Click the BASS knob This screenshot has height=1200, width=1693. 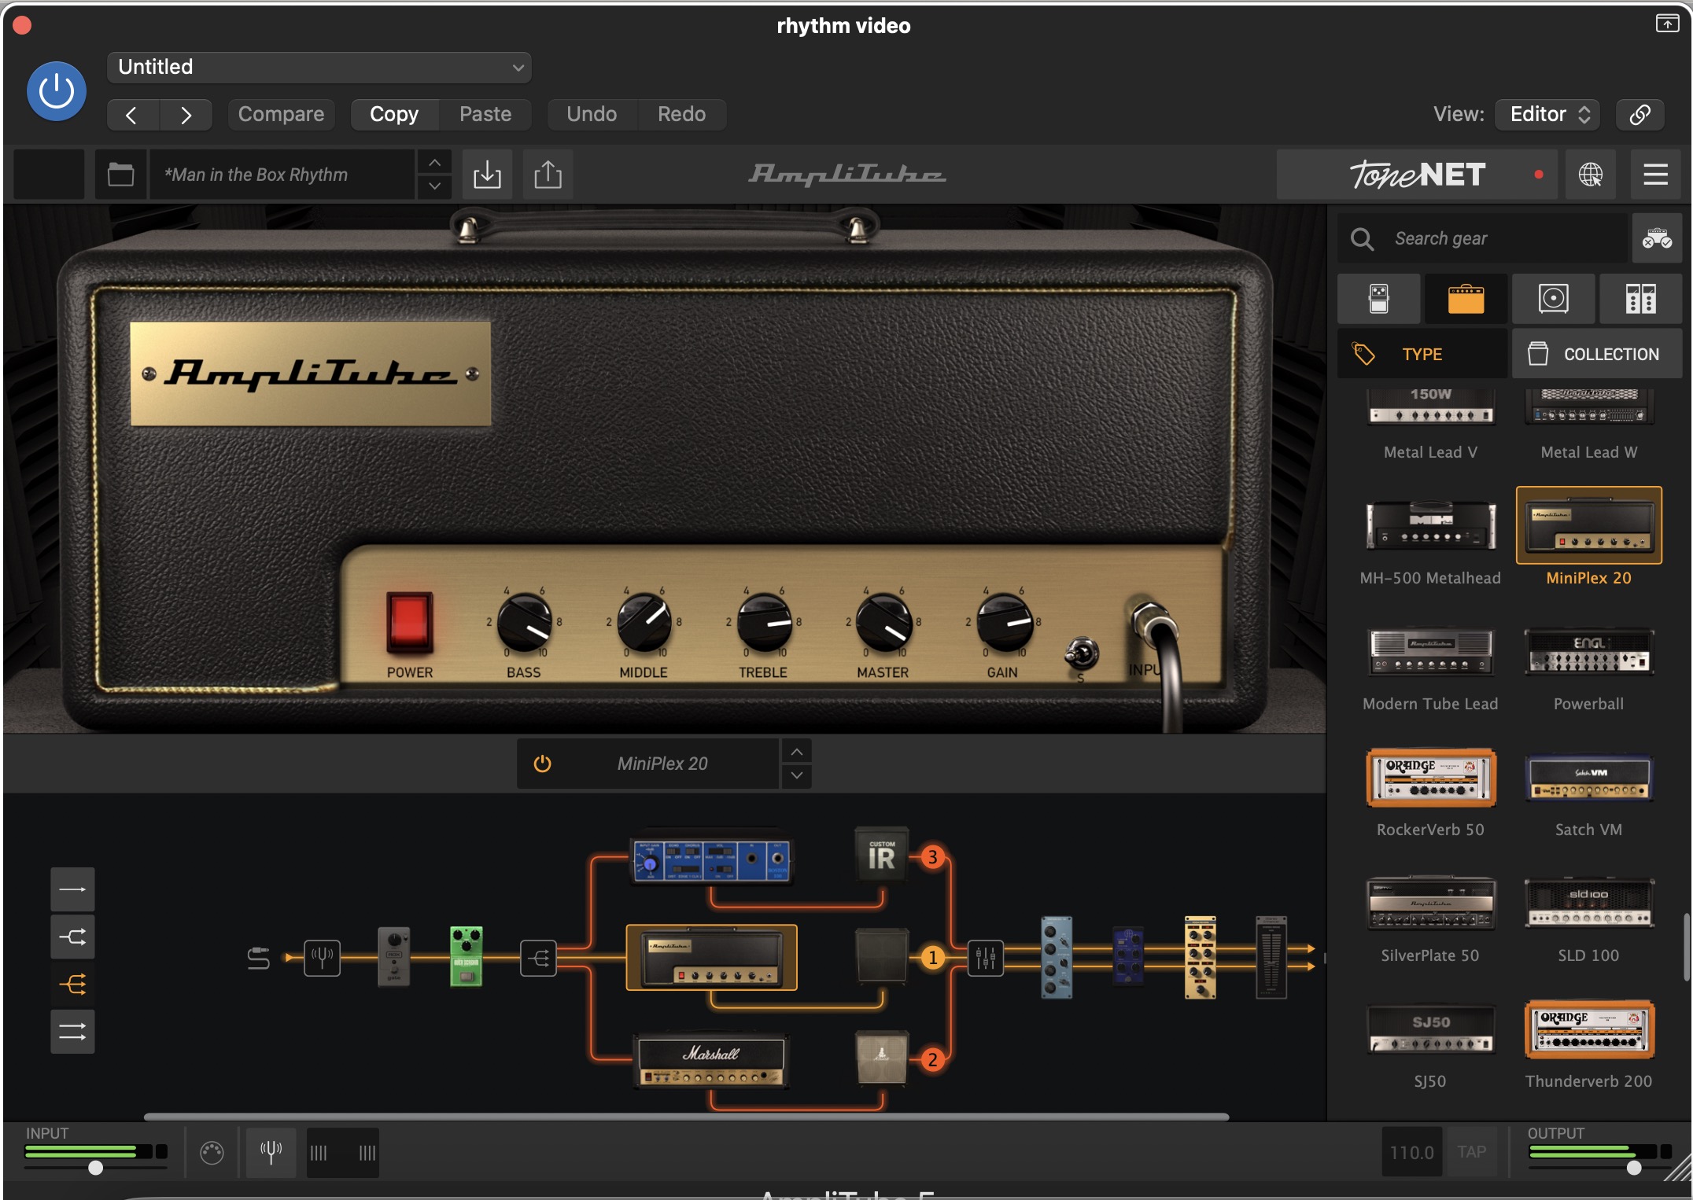pos(524,623)
